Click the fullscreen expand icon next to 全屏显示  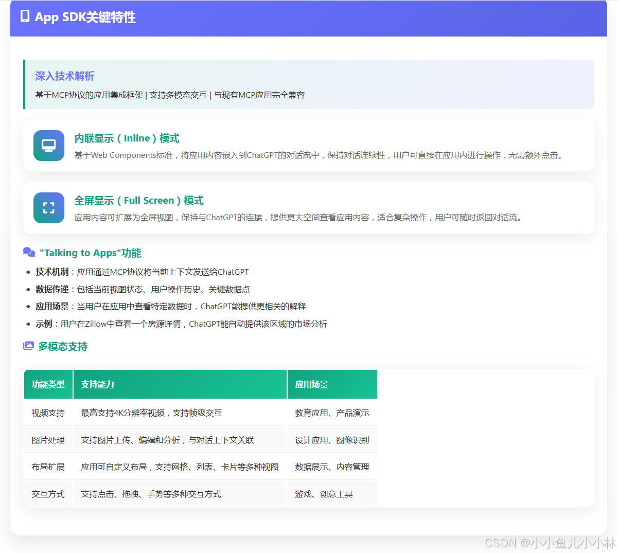tap(49, 208)
